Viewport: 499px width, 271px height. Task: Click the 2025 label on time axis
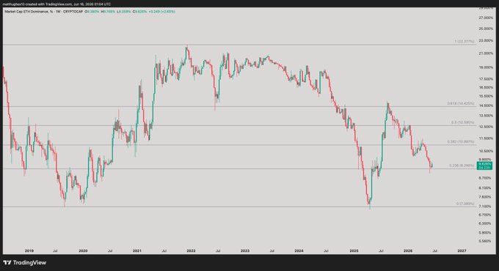(x=354, y=250)
